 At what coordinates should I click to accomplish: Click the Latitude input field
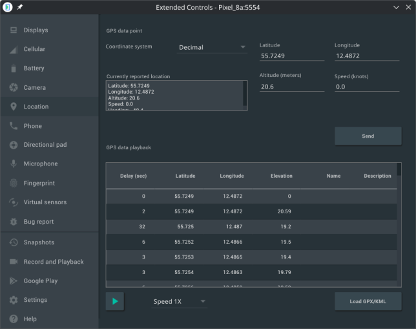point(292,56)
